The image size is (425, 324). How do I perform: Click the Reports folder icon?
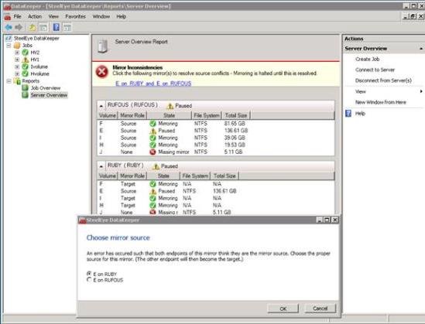coord(17,80)
